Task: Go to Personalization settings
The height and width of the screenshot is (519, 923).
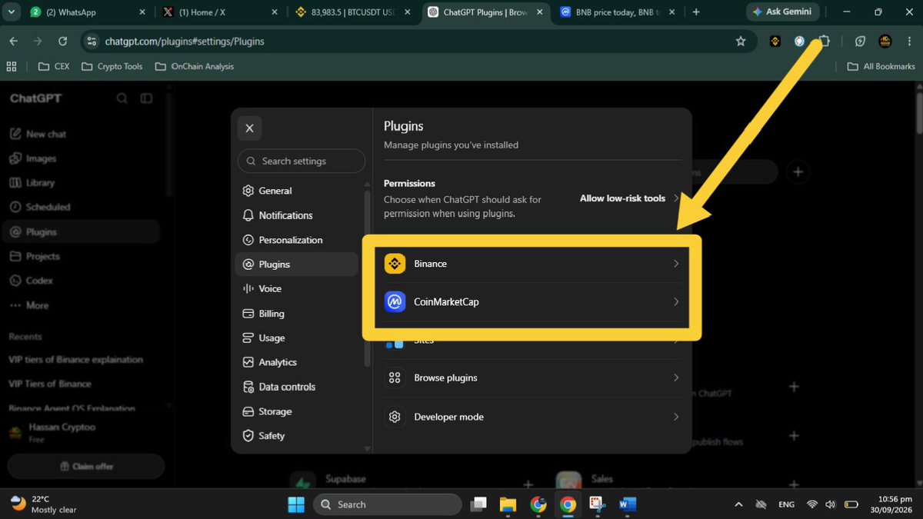Action: 298,240
